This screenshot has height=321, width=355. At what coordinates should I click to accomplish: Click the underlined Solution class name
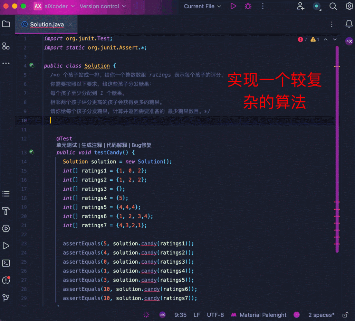point(97,66)
